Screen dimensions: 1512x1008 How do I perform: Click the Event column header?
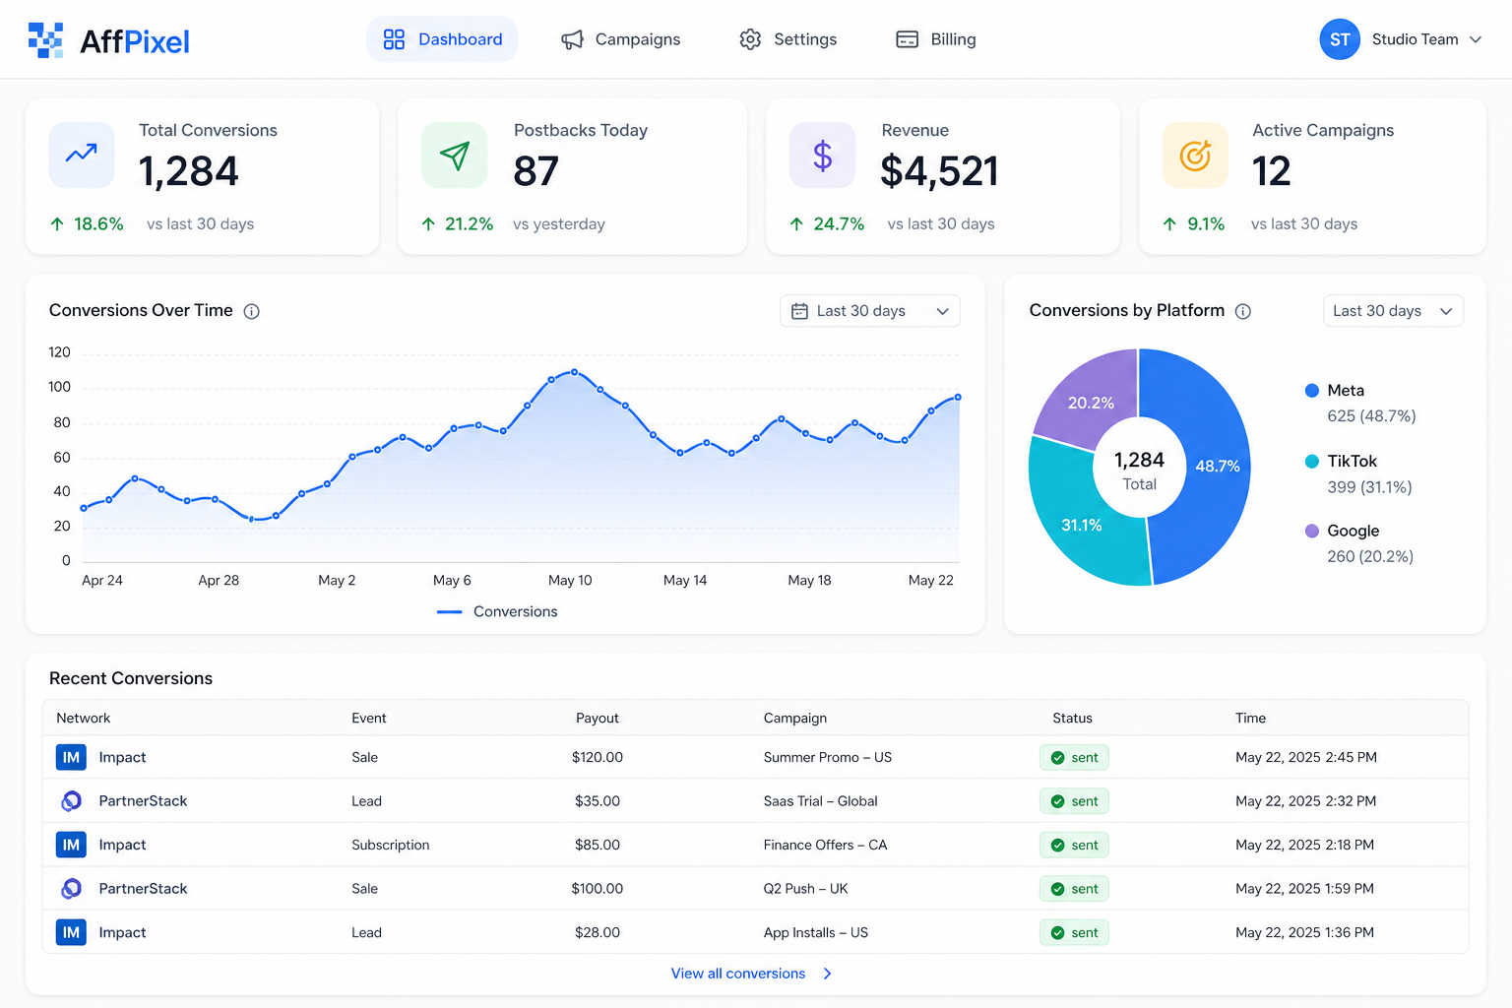tap(369, 718)
